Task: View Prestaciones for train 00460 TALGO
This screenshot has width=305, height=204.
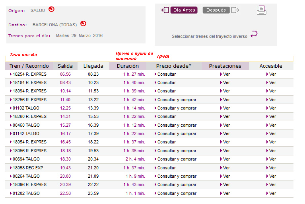Action: 225,125
